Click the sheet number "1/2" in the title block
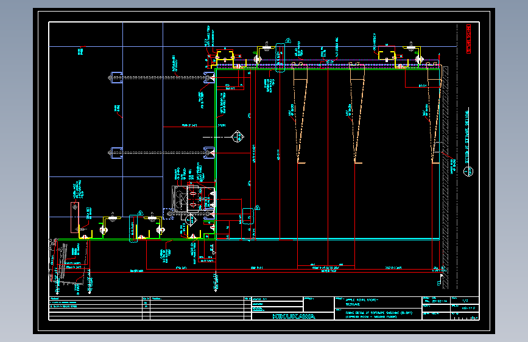The height and width of the screenshot is (342, 528). pos(465,300)
